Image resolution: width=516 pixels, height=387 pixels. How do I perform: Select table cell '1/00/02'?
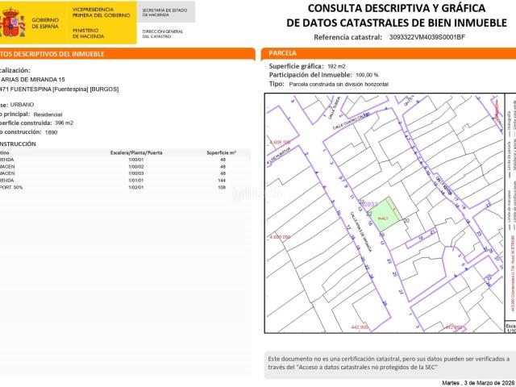pyautogui.click(x=136, y=167)
